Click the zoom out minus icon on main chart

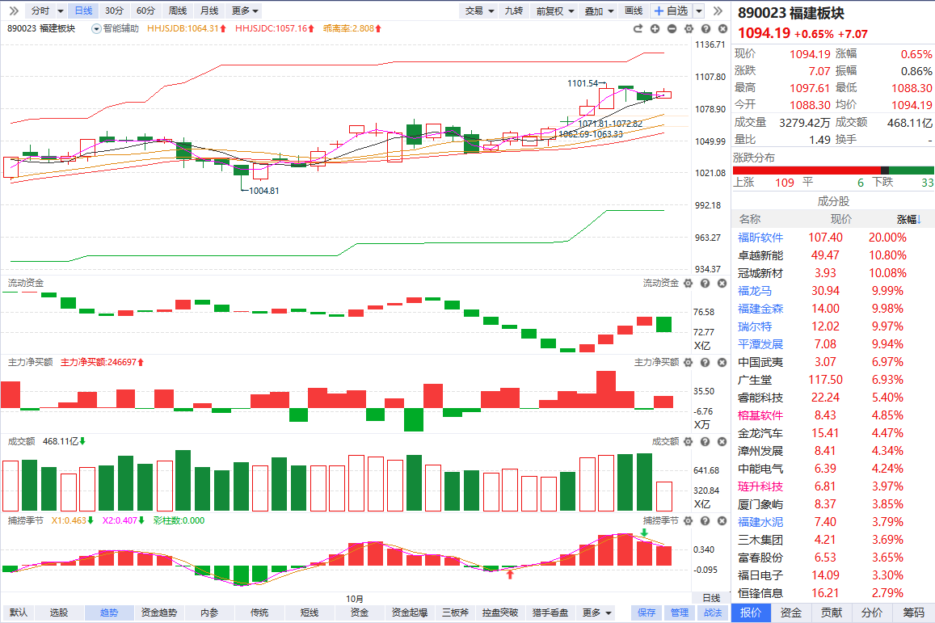pos(672,29)
